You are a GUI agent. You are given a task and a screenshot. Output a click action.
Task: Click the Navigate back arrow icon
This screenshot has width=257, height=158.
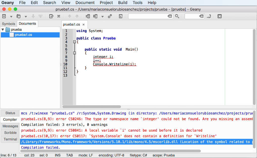(69, 16)
